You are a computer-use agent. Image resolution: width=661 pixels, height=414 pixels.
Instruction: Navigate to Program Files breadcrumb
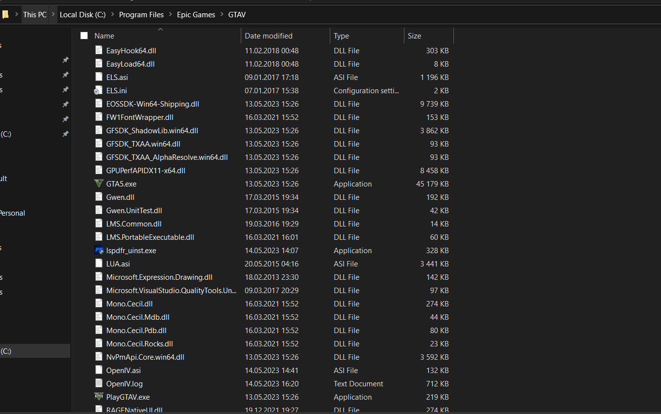click(141, 15)
